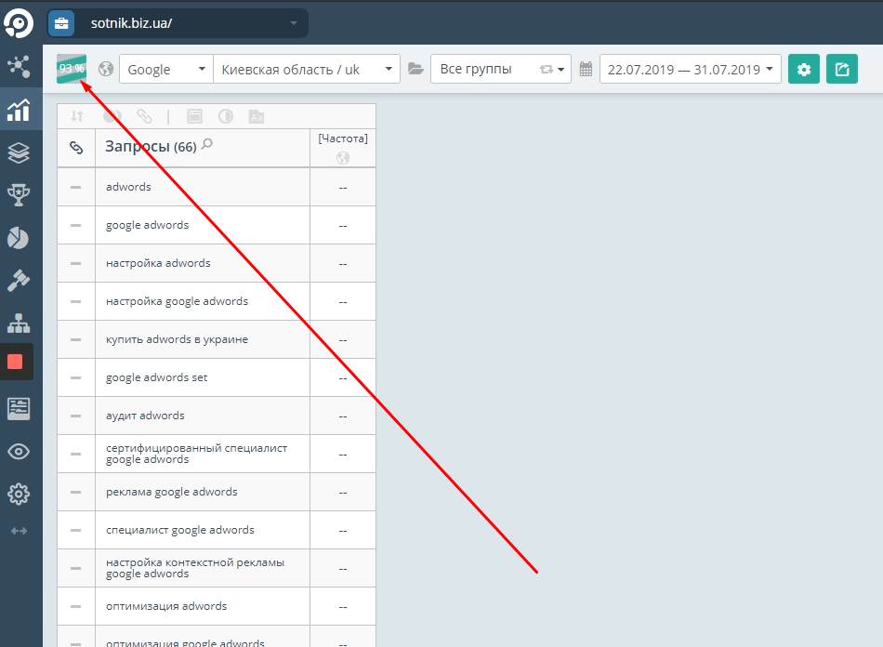Click the calendar icon

click(586, 70)
